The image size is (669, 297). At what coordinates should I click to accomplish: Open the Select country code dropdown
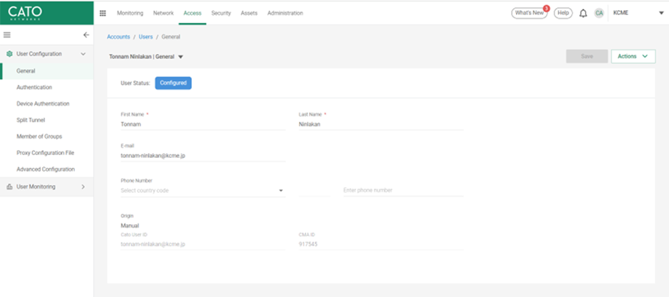click(203, 191)
